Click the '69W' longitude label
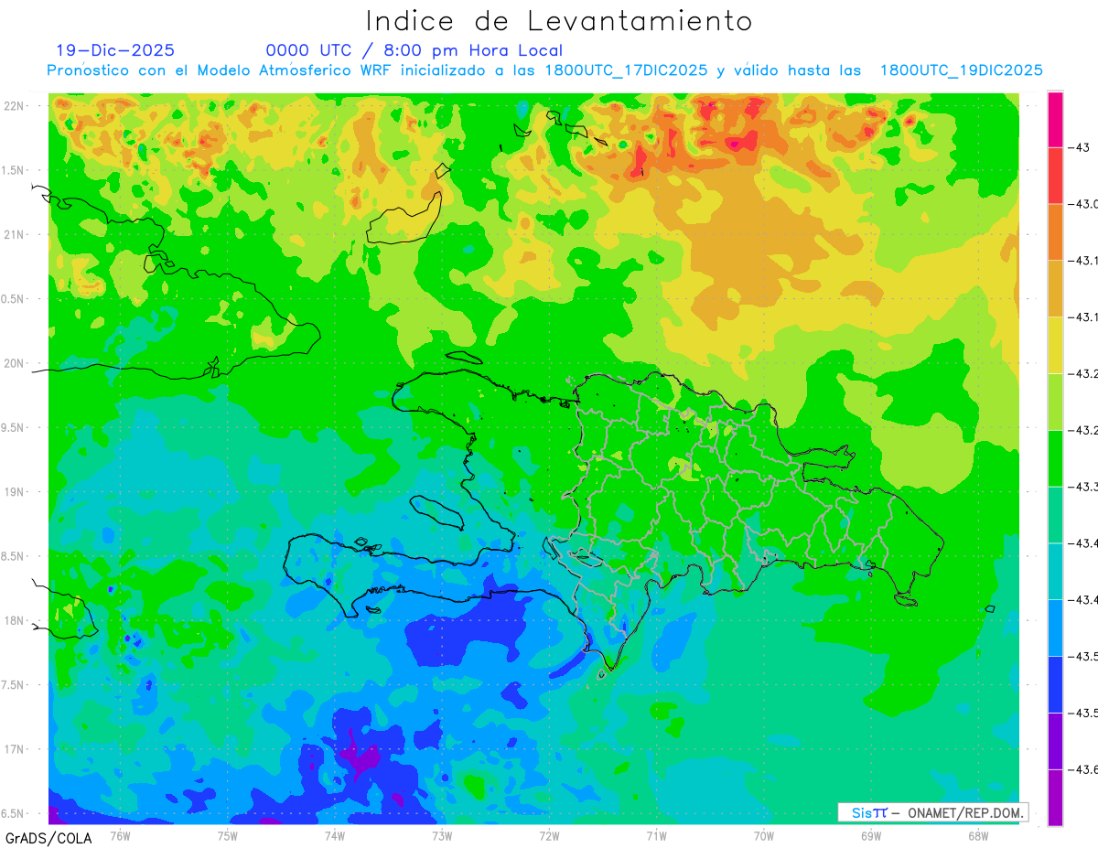This screenshot has height=848, width=1098. tap(871, 836)
